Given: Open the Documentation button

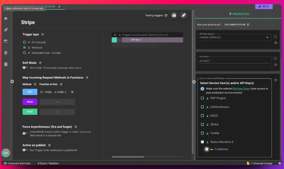Looking at the screenshot, I should pos(237,25).
